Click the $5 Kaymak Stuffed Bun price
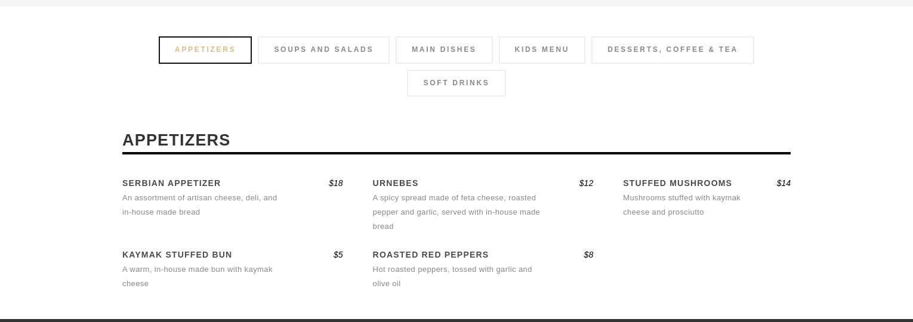913x322 pixels. point(338,255)
